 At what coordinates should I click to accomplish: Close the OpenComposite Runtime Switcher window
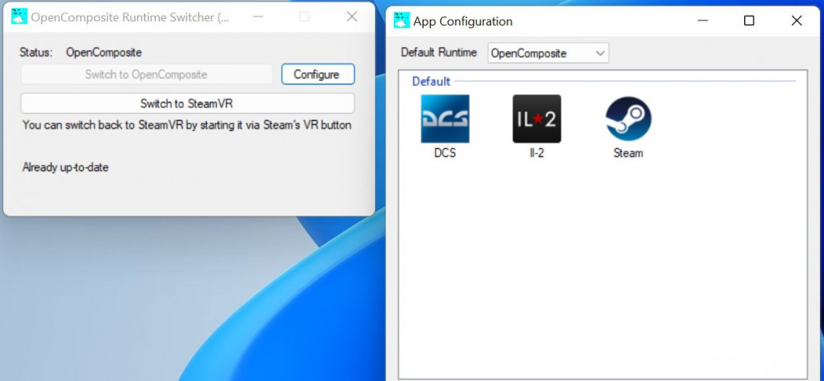coord(352,16)
